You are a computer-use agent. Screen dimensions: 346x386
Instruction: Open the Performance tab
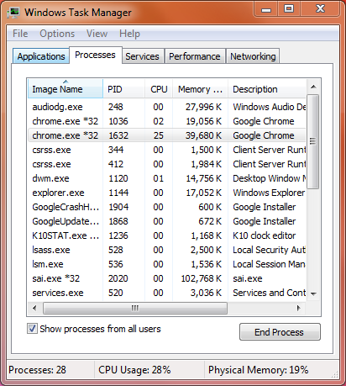coord(195,56)
